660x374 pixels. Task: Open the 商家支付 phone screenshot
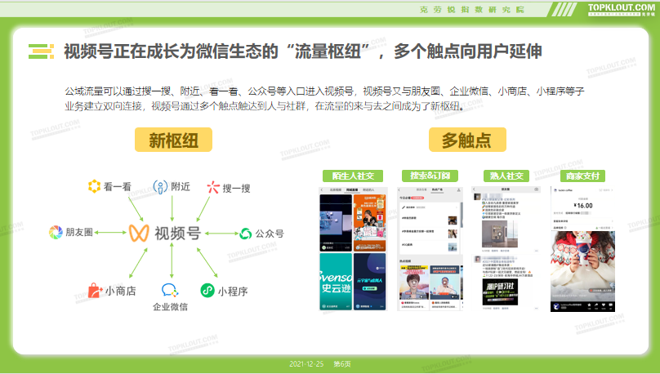click(582, 249)
